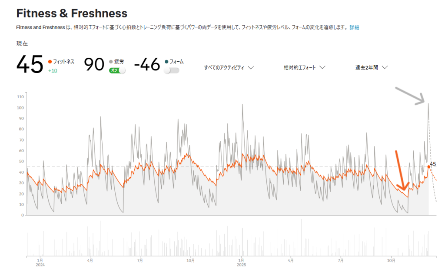Screen dimensions: 445x269
Task: Click the 1月 2024 axis label
Action: click(x=40, y=262)
